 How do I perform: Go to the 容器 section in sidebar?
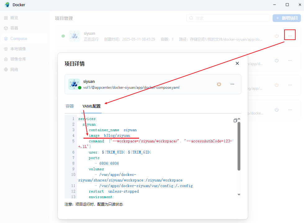coord(11,28)
